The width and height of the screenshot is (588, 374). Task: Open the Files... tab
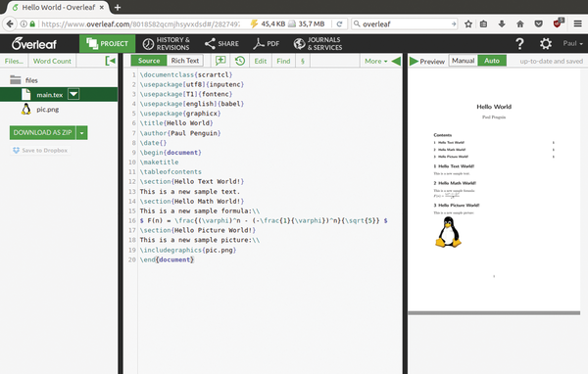14,61
